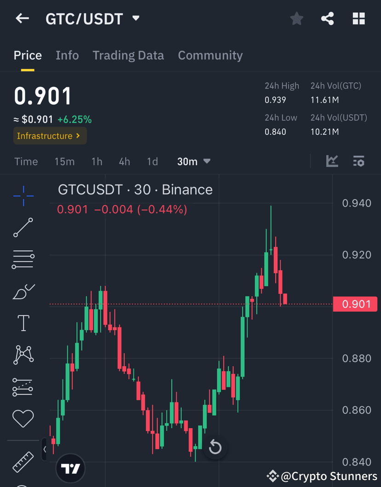The image size is (381, 487).
Task: Collapse the drawing toolbar with the chevron
Action: (44, 449)
